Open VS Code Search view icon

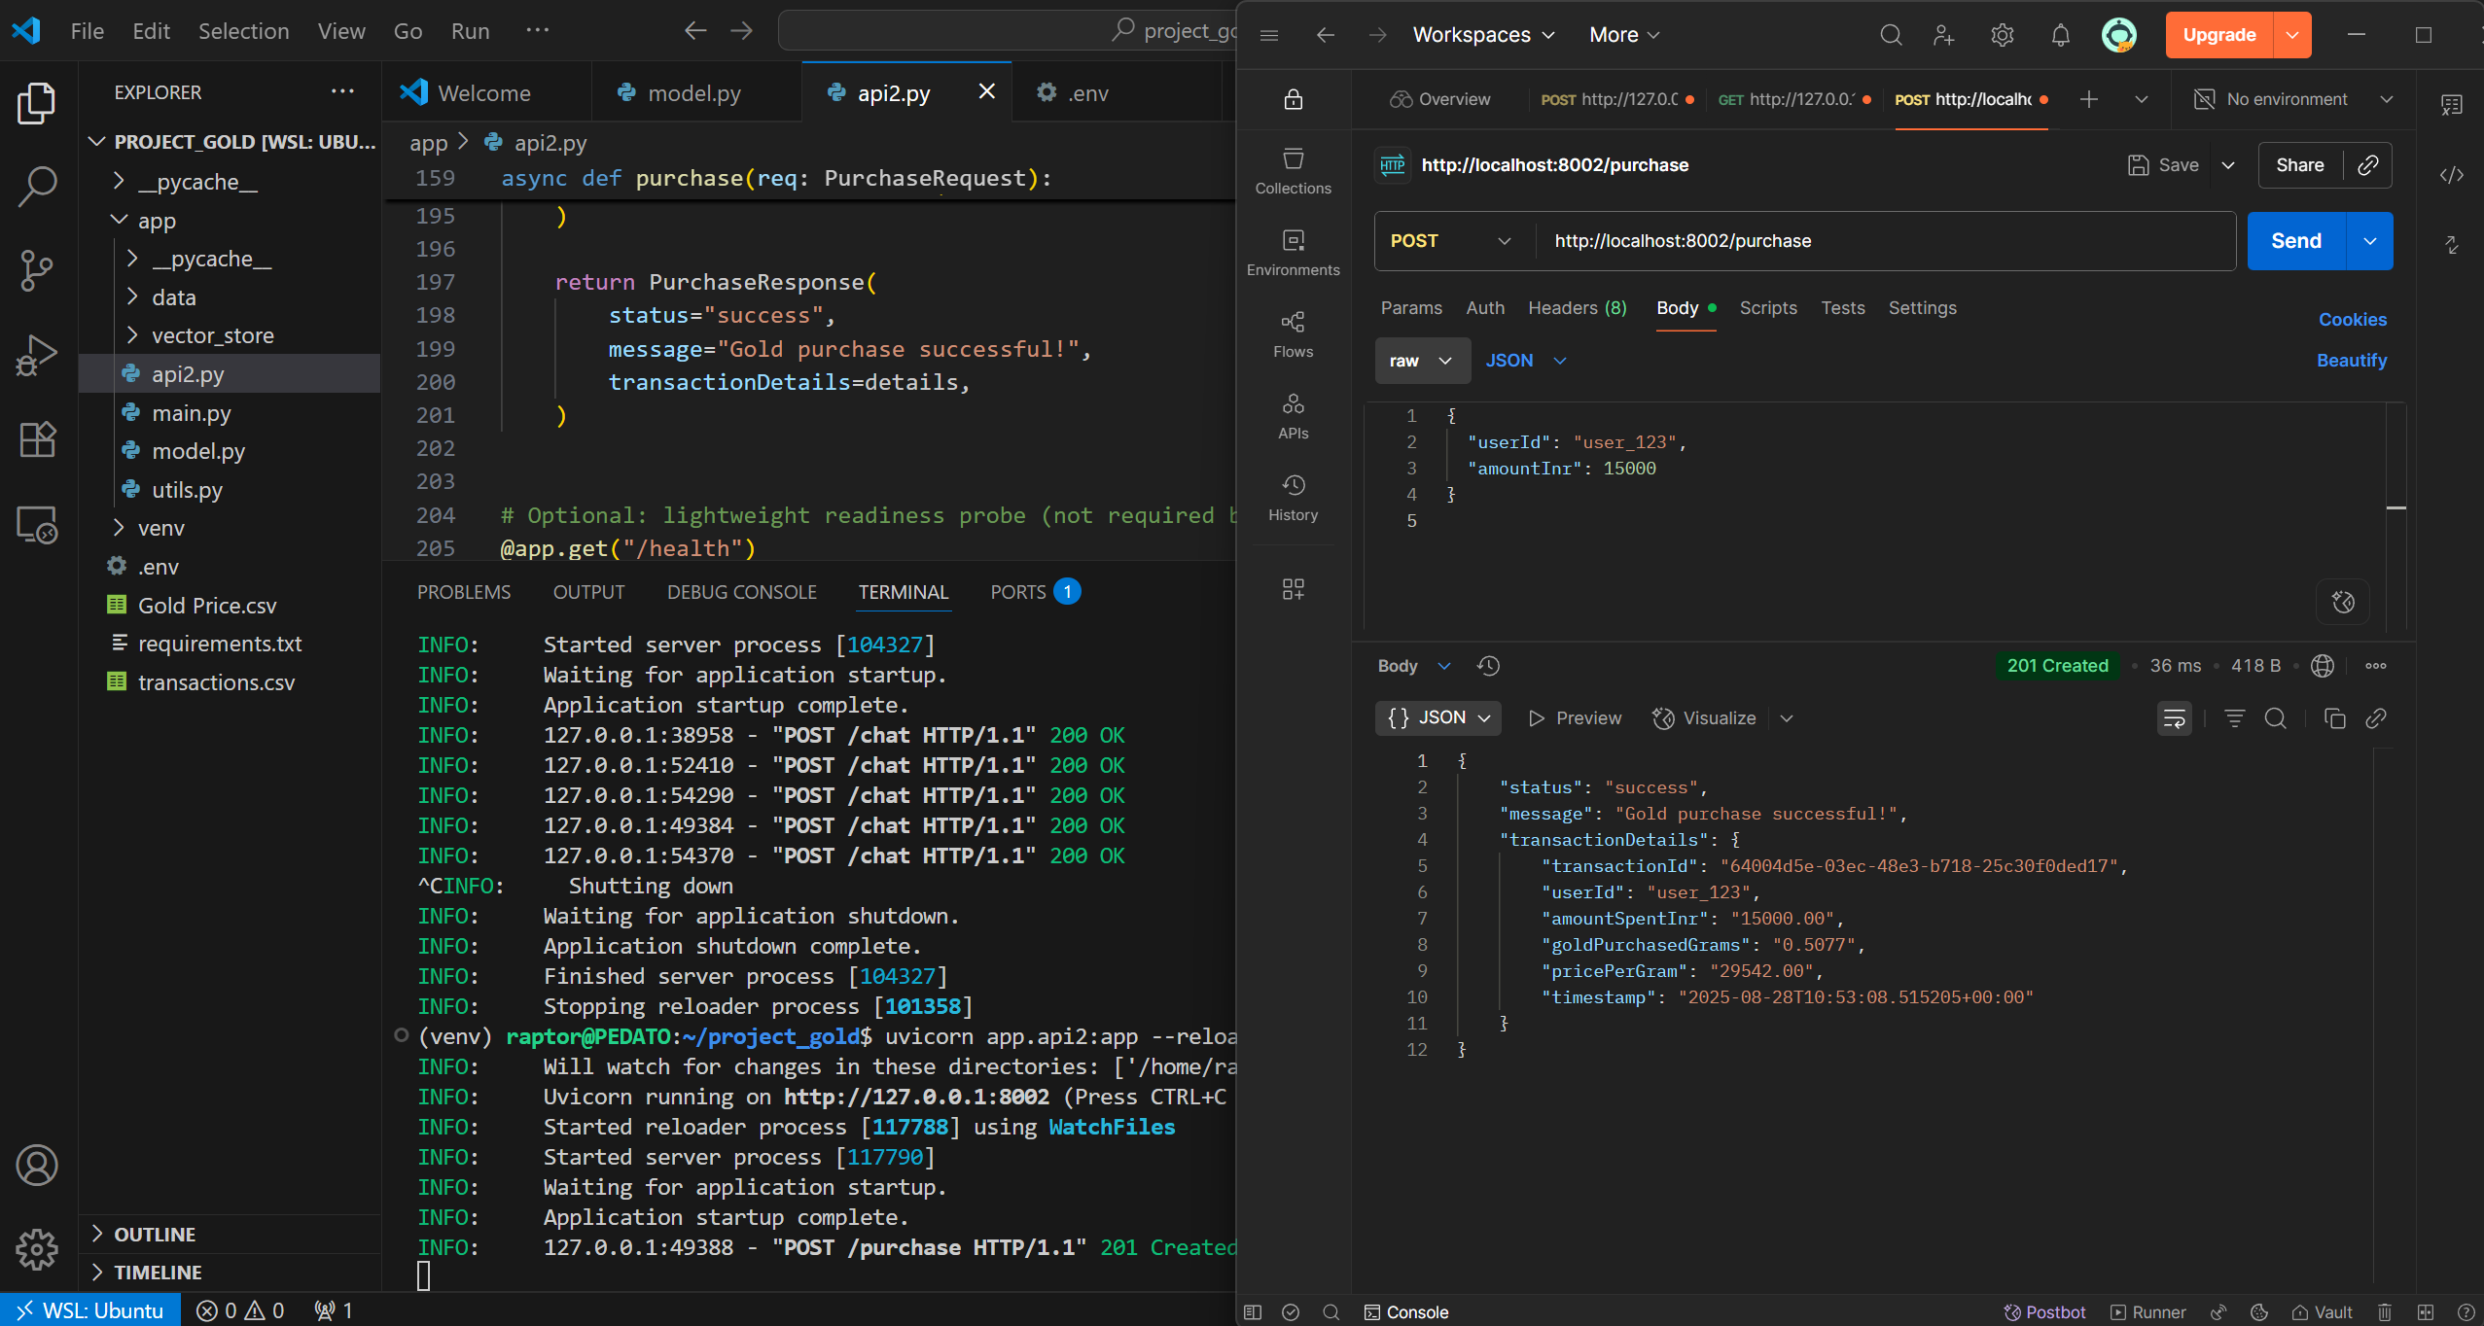point(37,186)
